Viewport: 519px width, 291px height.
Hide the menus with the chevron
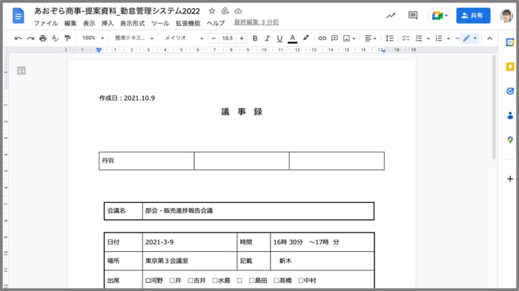[x=489, y=39]
